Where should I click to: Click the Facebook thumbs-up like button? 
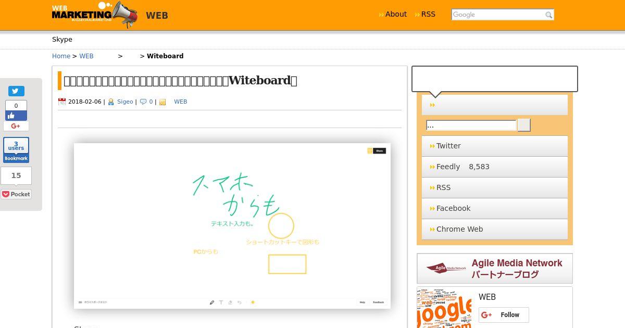(x=16, y=116)
